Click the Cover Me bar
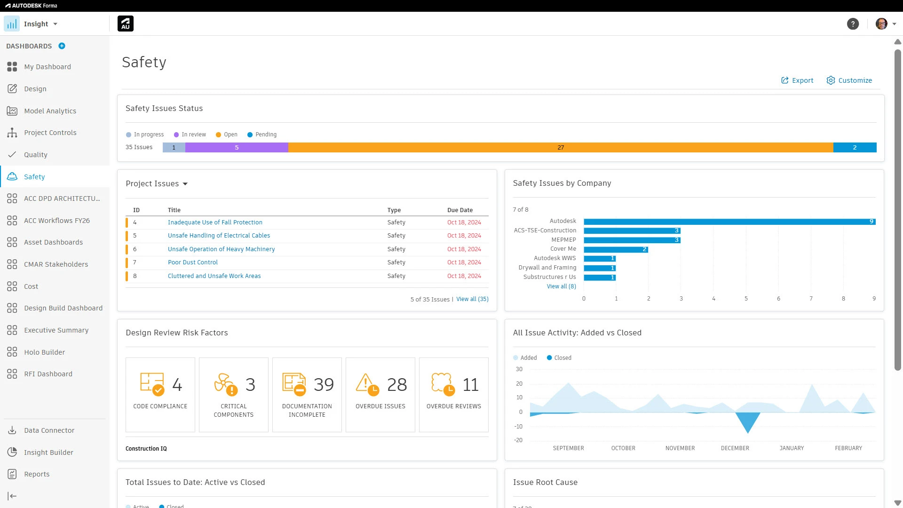 point(616,249)
